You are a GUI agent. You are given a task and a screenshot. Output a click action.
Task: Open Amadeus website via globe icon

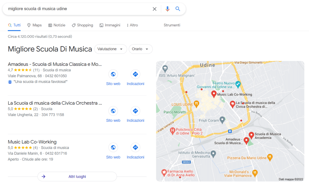click(x=113, y=74)
